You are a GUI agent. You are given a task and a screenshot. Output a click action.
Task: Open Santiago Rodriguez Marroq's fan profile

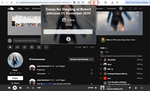pos(117,74)
